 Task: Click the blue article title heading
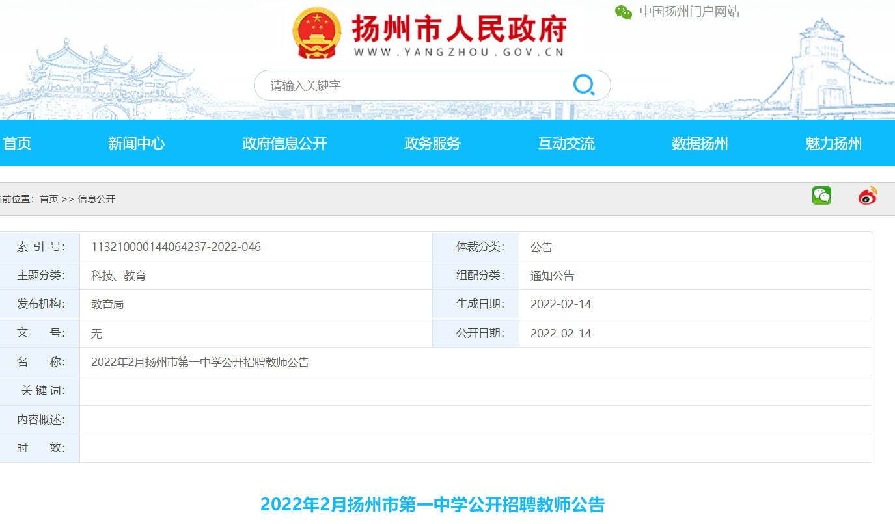[433, 504]
